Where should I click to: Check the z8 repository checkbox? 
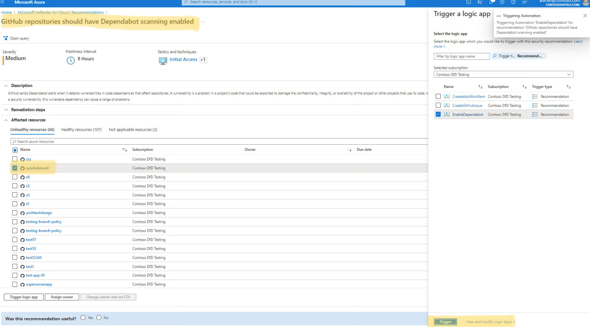15,177
